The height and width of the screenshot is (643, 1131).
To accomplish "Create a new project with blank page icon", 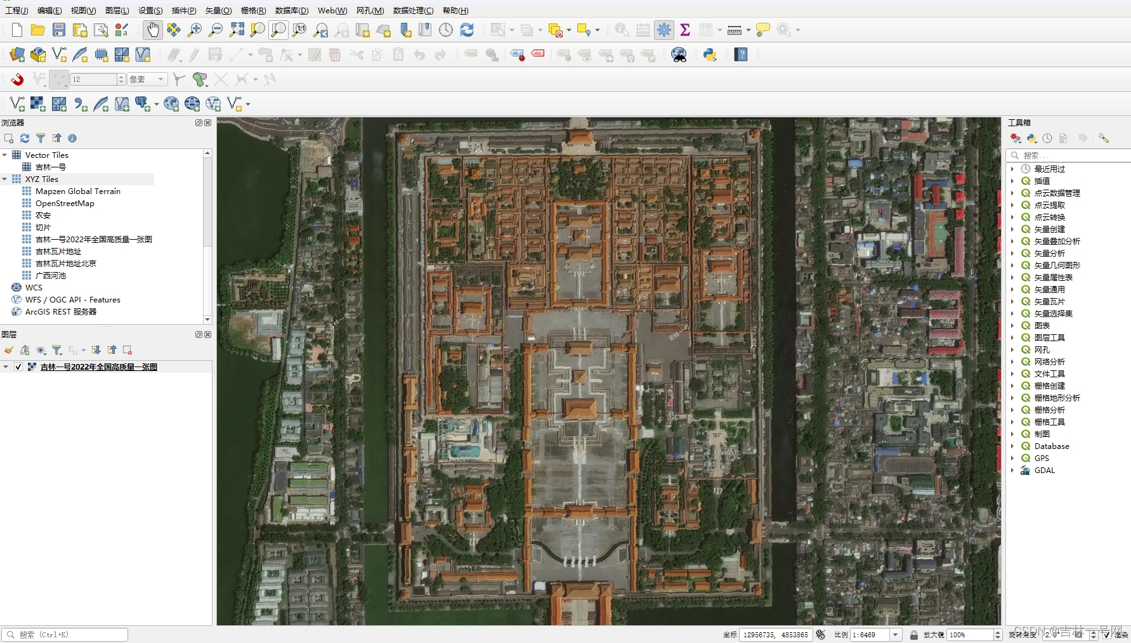I will [17, 30].
